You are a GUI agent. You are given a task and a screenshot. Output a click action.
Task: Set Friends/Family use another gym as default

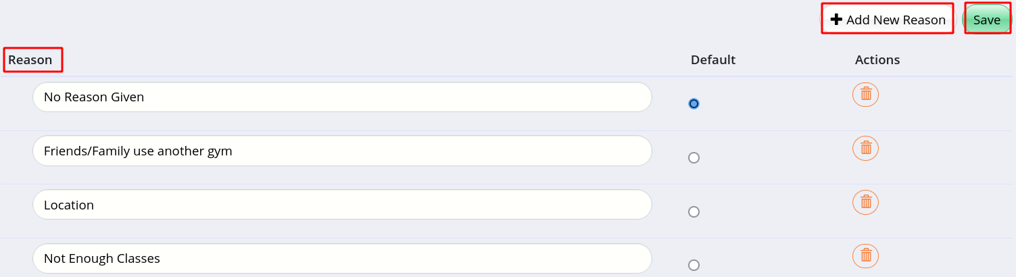694,157
